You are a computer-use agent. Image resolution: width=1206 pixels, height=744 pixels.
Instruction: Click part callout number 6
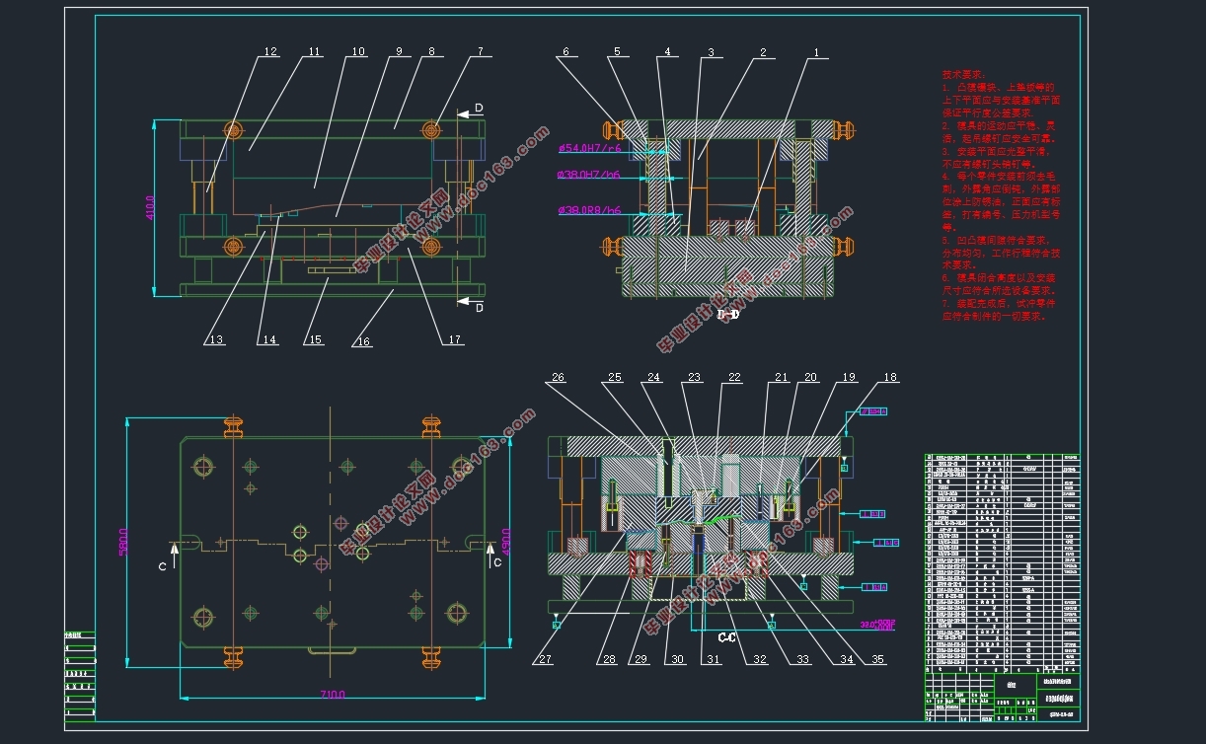pyautogui.click(x=565, y=52)
